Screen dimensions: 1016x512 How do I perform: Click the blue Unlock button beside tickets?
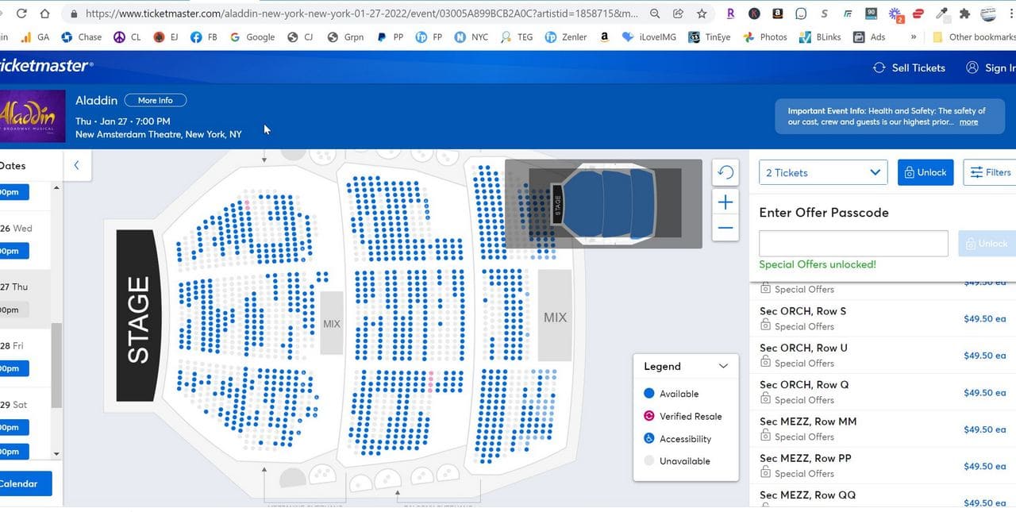[x=926, y=172]
